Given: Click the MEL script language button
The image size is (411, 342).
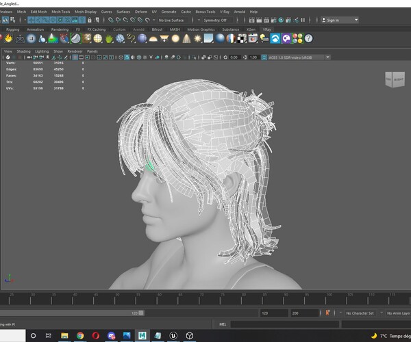Looking at the screenshot, I should tap(223, 324).
